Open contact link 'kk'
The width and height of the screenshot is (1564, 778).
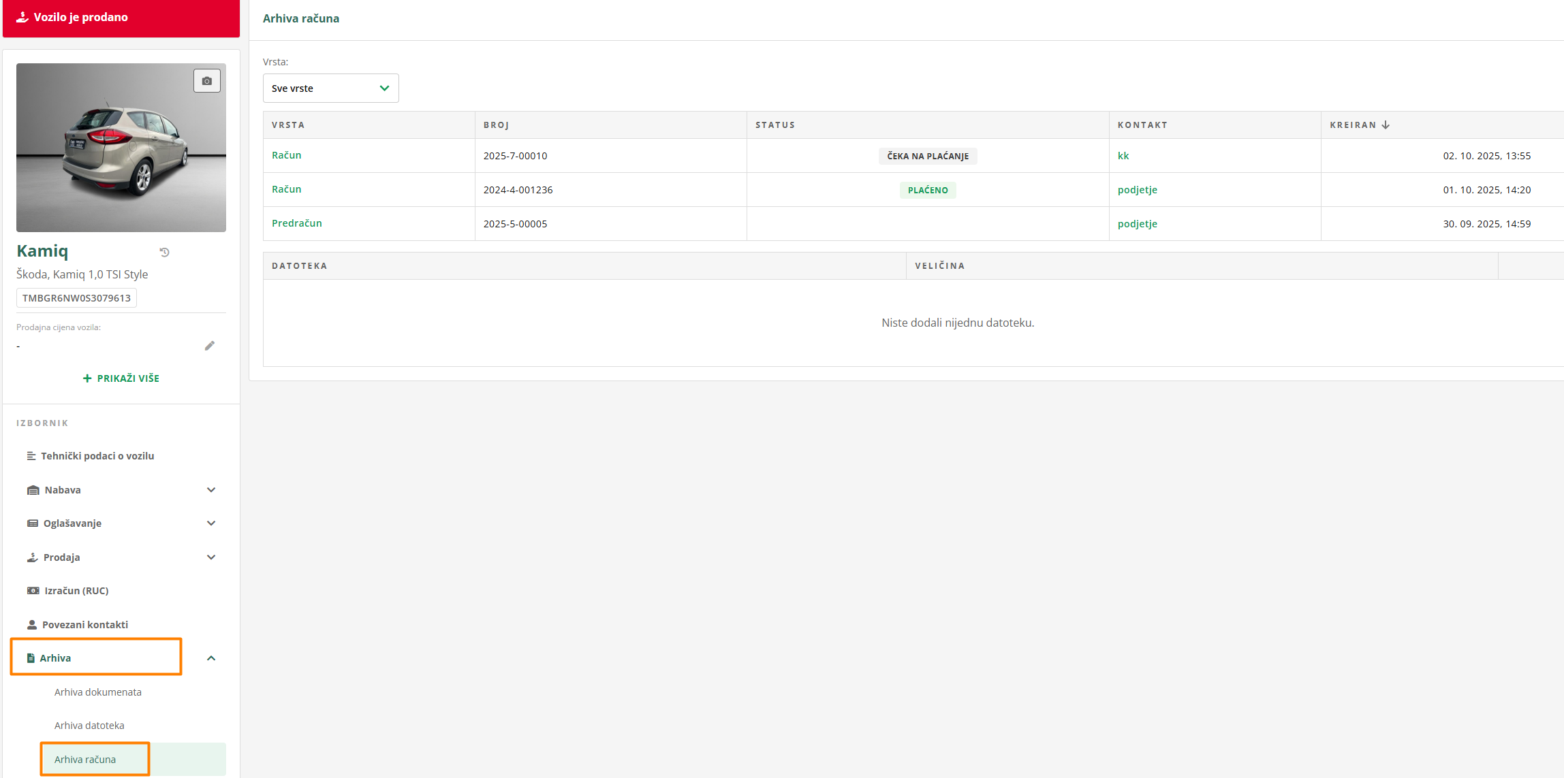coord(1123,156)
